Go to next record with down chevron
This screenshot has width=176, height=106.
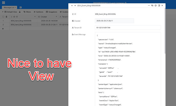click(x=75, y=5)
